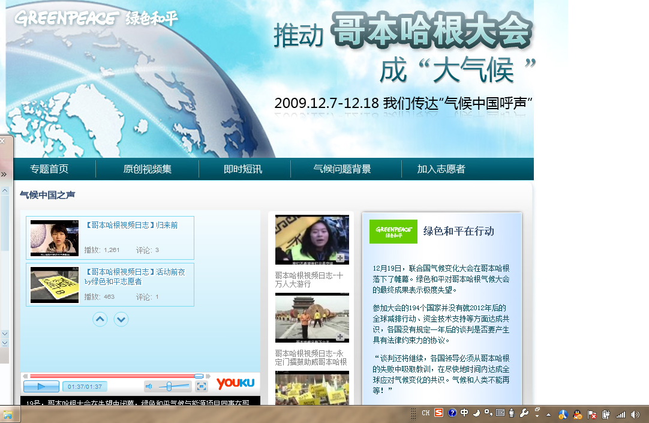Open the 哥本哈根视频日志-永定门擂鼓 caption link
Screen dimensions: 649x423
pyautogui.click(x=311, y=358)
